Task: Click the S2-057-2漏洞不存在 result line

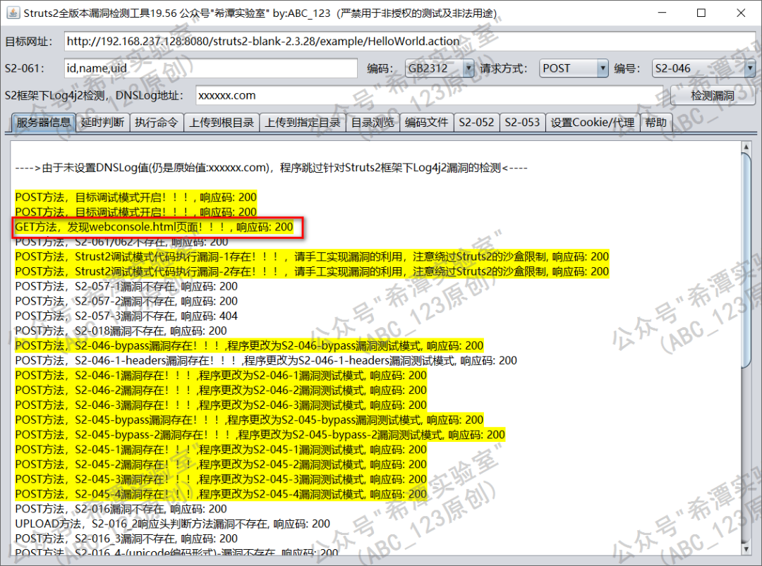Action: (x=126, y=301)
